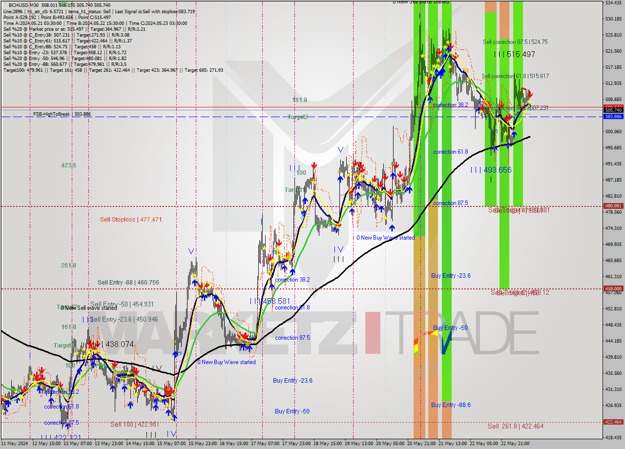The width and height of the screenshot is (625, 449).
Task: Click the 505.740 current price tag
Action: tap(614, 110)
